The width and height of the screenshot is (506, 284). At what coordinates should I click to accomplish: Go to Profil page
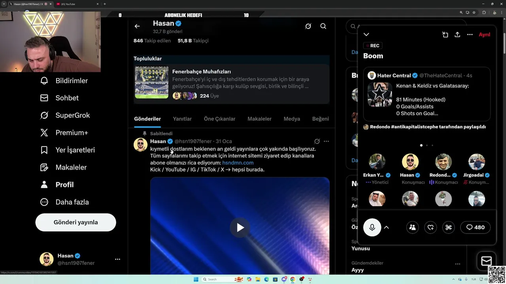57,185
